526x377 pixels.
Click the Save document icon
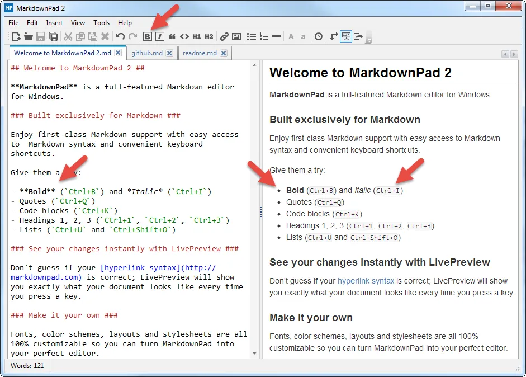pyautogui.click(x=41, y=36)
